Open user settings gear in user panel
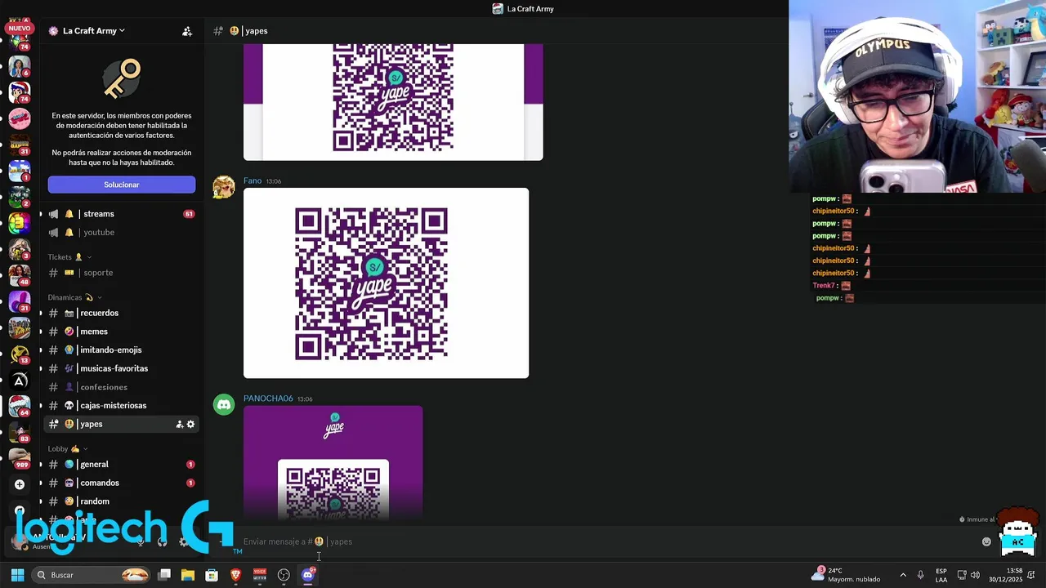 click(184, 541)
